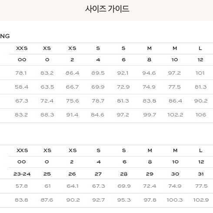Click the 101 measurement under size 12
Image resolution: width=213 pixels, height=213 pixels.
click(200, 73)
